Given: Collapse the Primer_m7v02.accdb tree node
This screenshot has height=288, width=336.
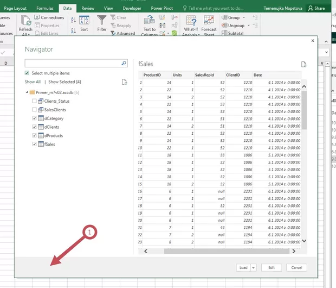Looking at the screenshot, I should click(26, 92).
